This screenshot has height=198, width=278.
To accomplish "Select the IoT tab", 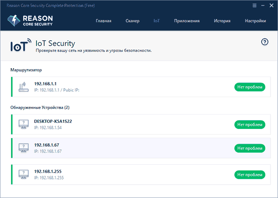I will click(156, 21).
